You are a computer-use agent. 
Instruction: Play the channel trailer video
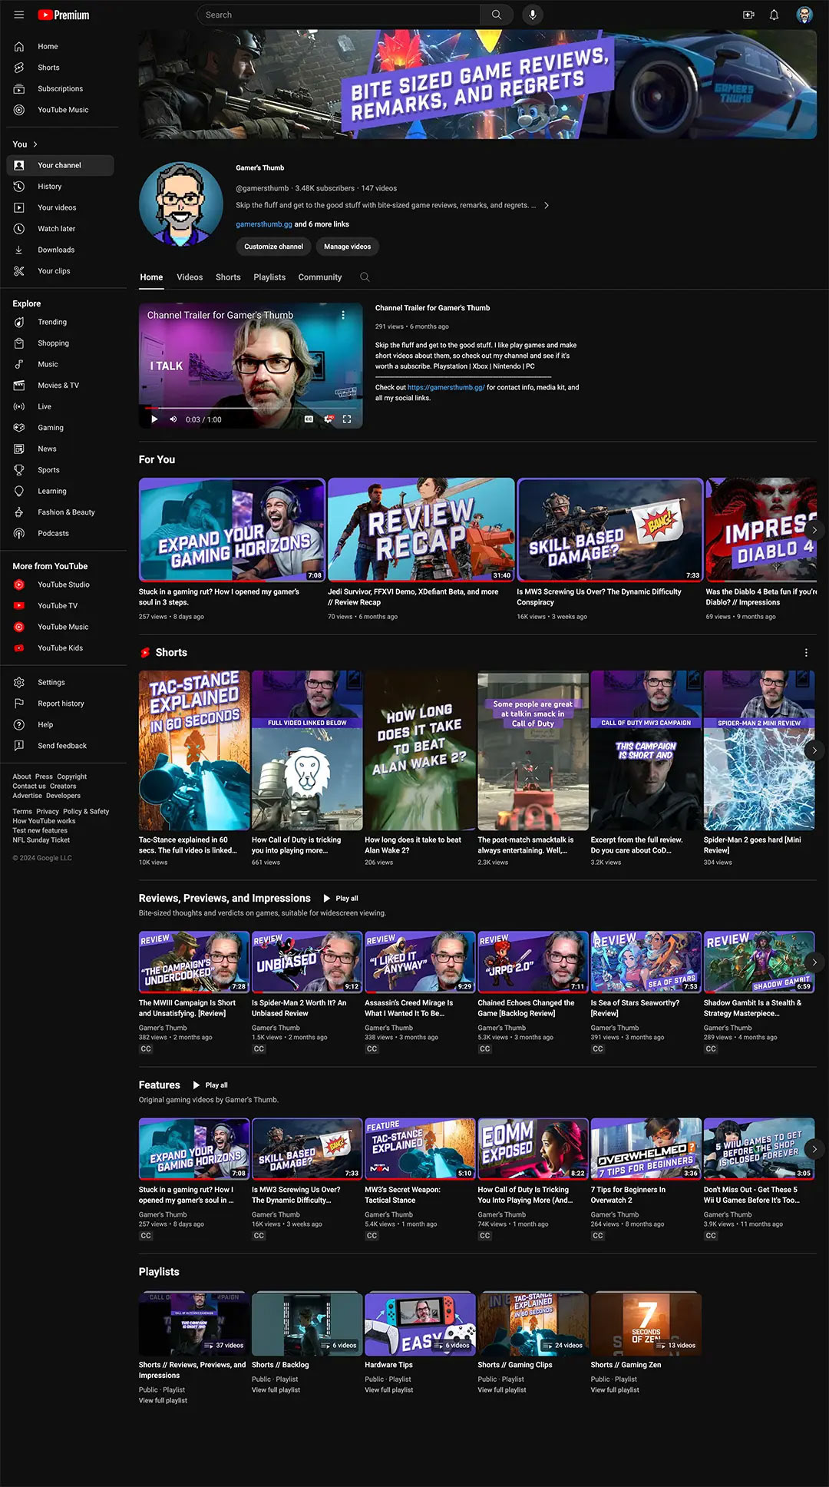pyautogui.click(x=154, y=419)
